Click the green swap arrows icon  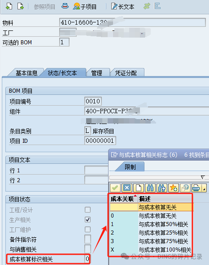147,6
